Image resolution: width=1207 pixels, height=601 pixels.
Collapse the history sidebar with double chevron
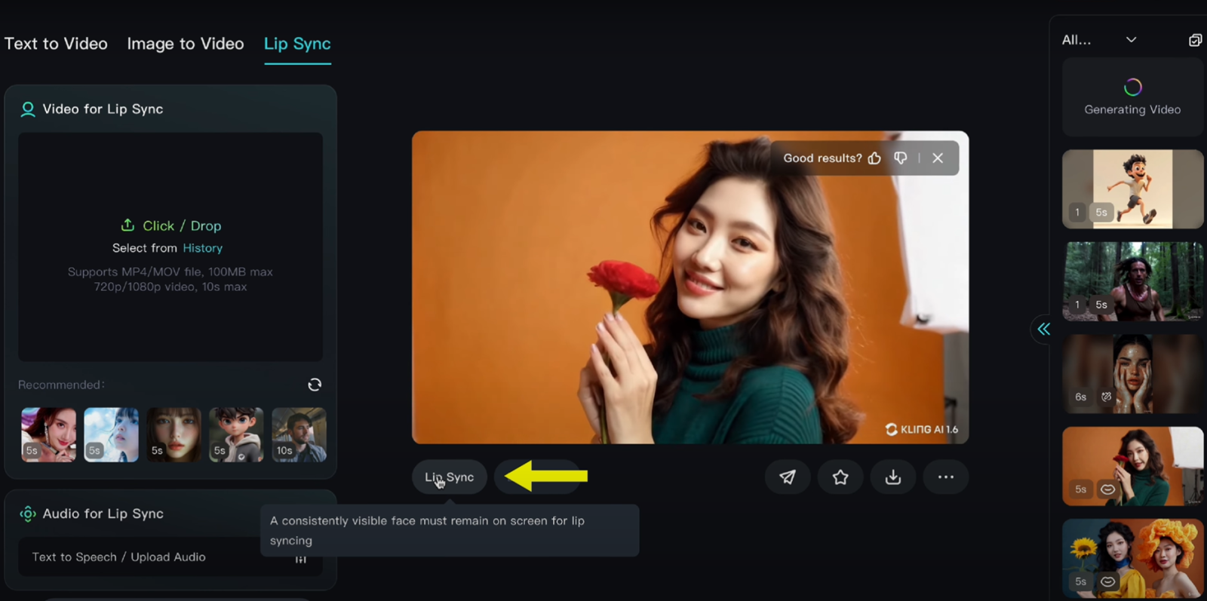(1043, 329)
